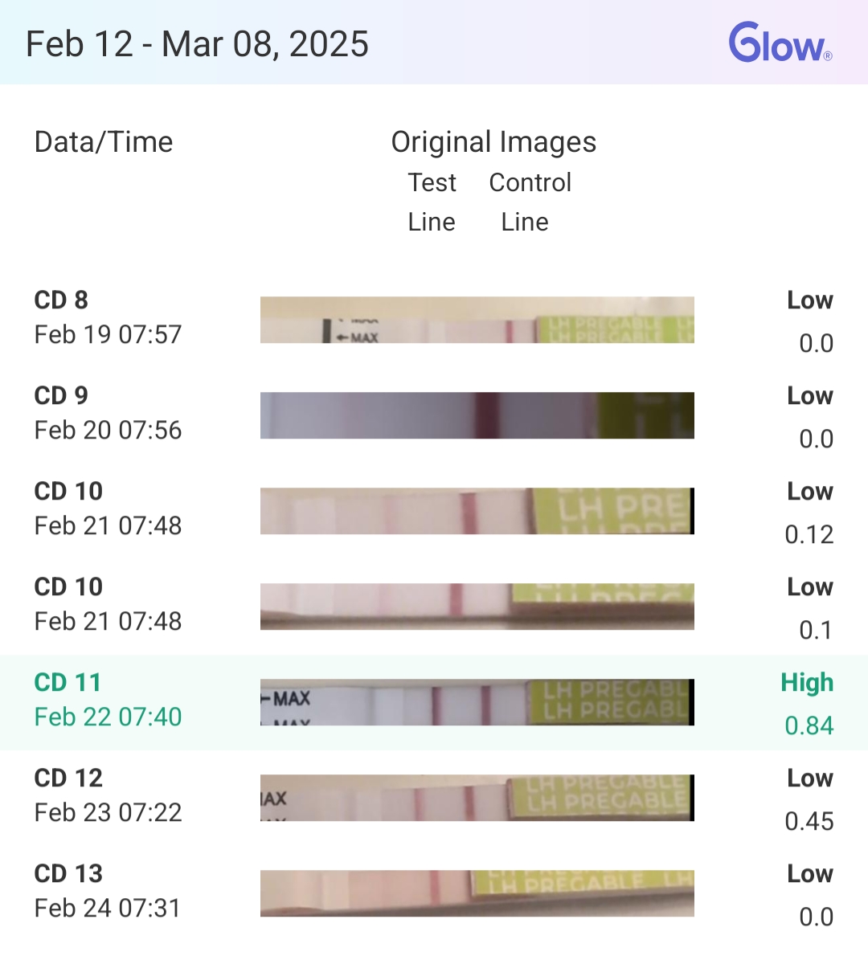Image resolution: width=868 pixels, height=956 pixels.
Task: Open the Feb 24 test strip image
Action: click(x=477, y=893)
